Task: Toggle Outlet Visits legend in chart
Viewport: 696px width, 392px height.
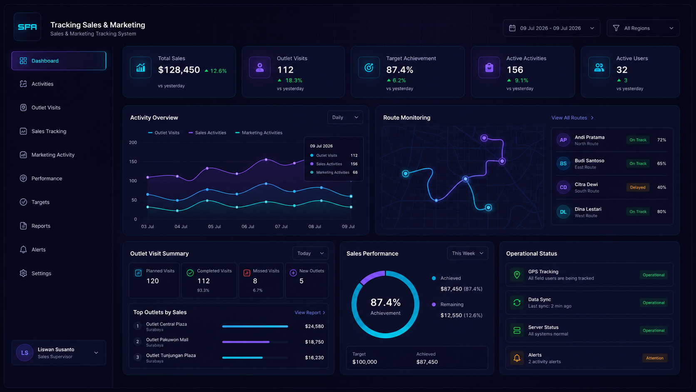Action: tap(164, 133)
